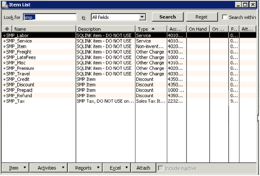Click the SMP Tax, DO NOT USE description
This screenshot has height=176, width=260.
(x=105, y=101)
